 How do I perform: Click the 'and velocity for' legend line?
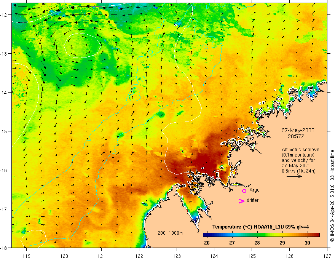point(298,160)
